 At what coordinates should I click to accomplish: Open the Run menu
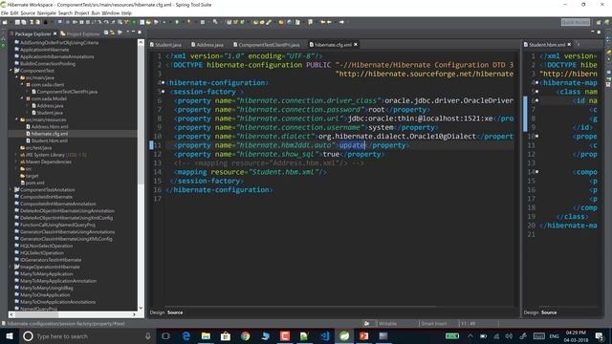pyautogui.click(x=96, y=12)
